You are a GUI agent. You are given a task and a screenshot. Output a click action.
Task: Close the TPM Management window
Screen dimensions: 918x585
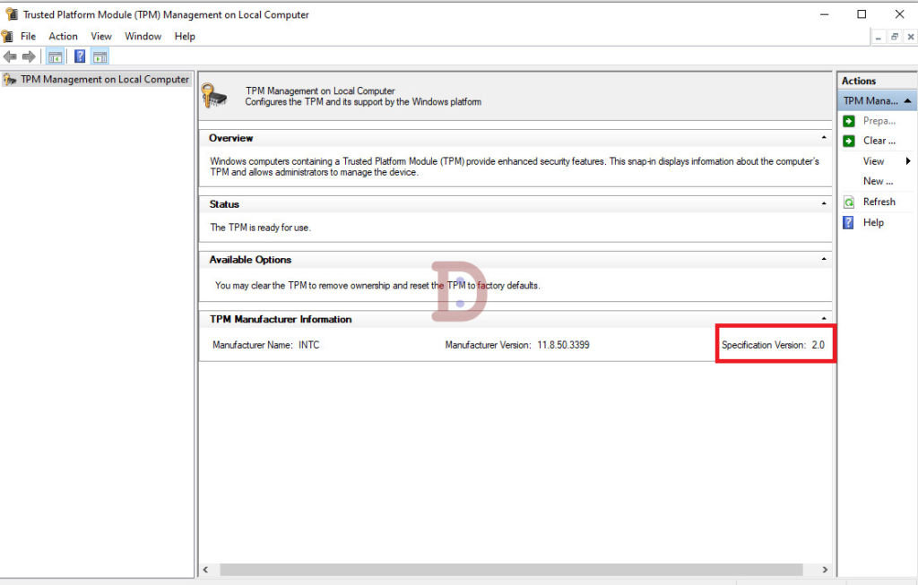tap(900, 14)
